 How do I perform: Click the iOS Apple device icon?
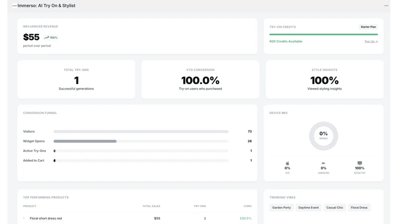[288, 163]
